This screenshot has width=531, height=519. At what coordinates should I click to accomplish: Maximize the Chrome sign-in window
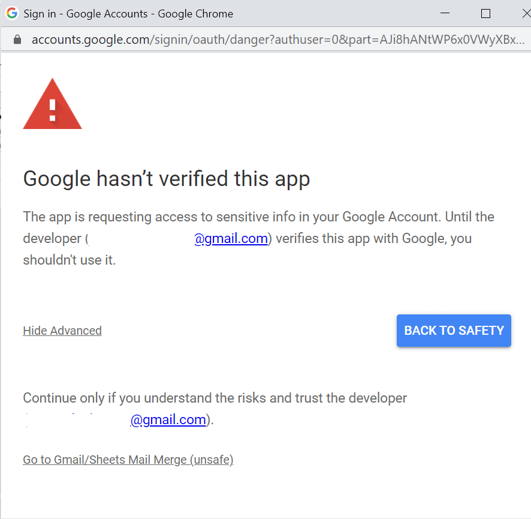point(485,13)
